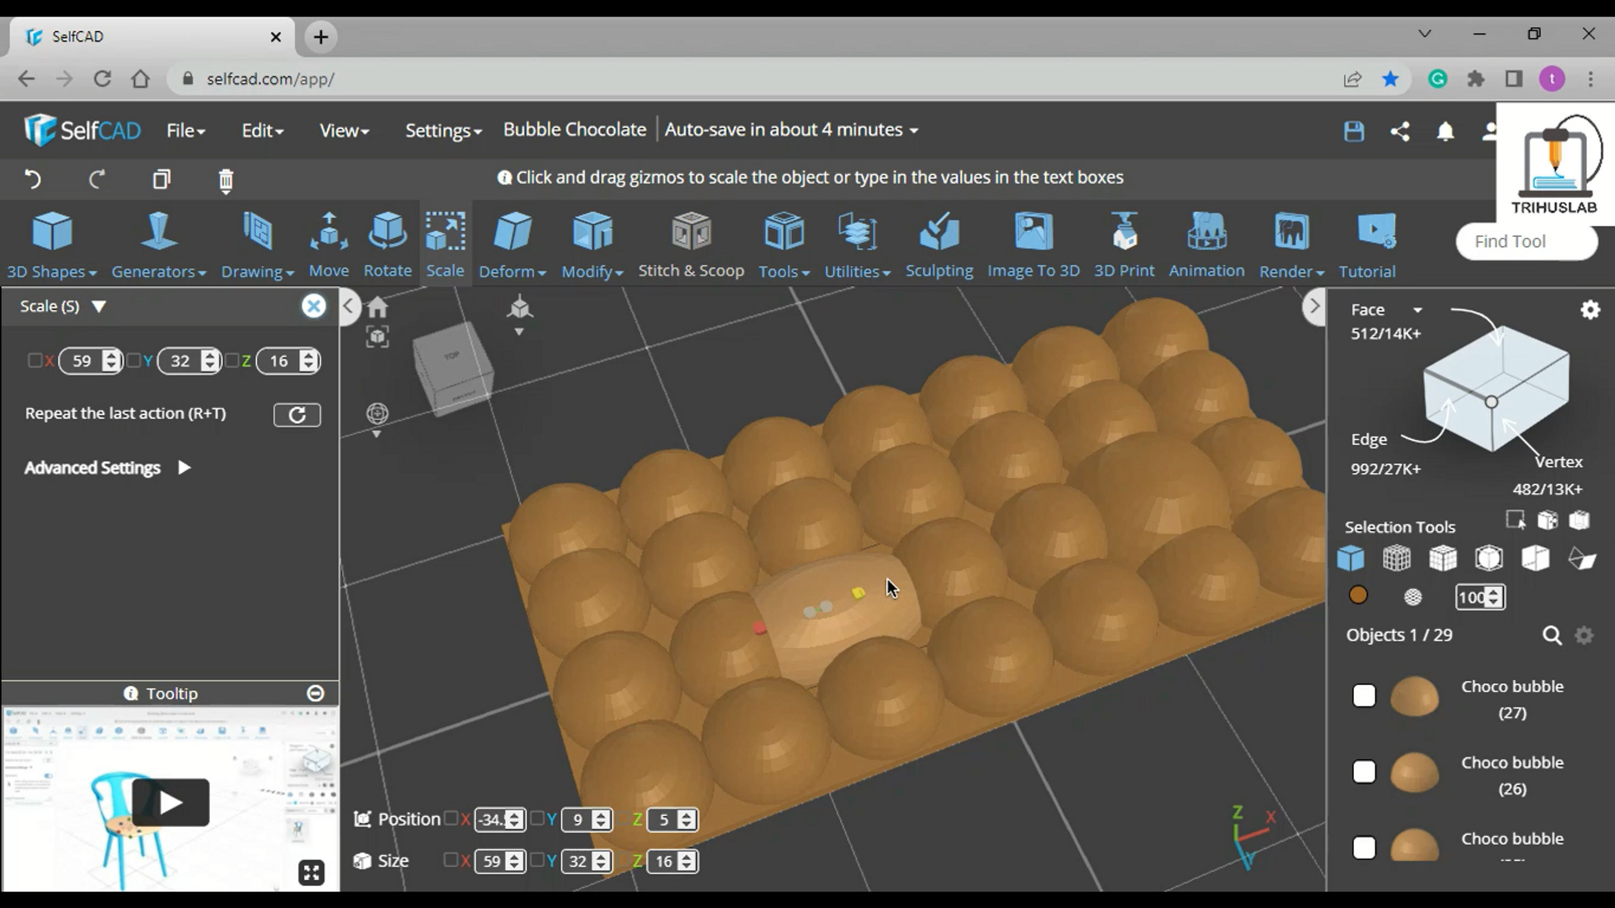Open the View menu
Screen dimensions: 1615x908
point(344,130)
